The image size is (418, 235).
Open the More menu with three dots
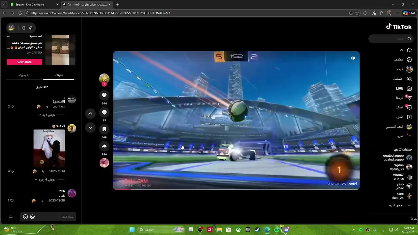tap(409, 136)
